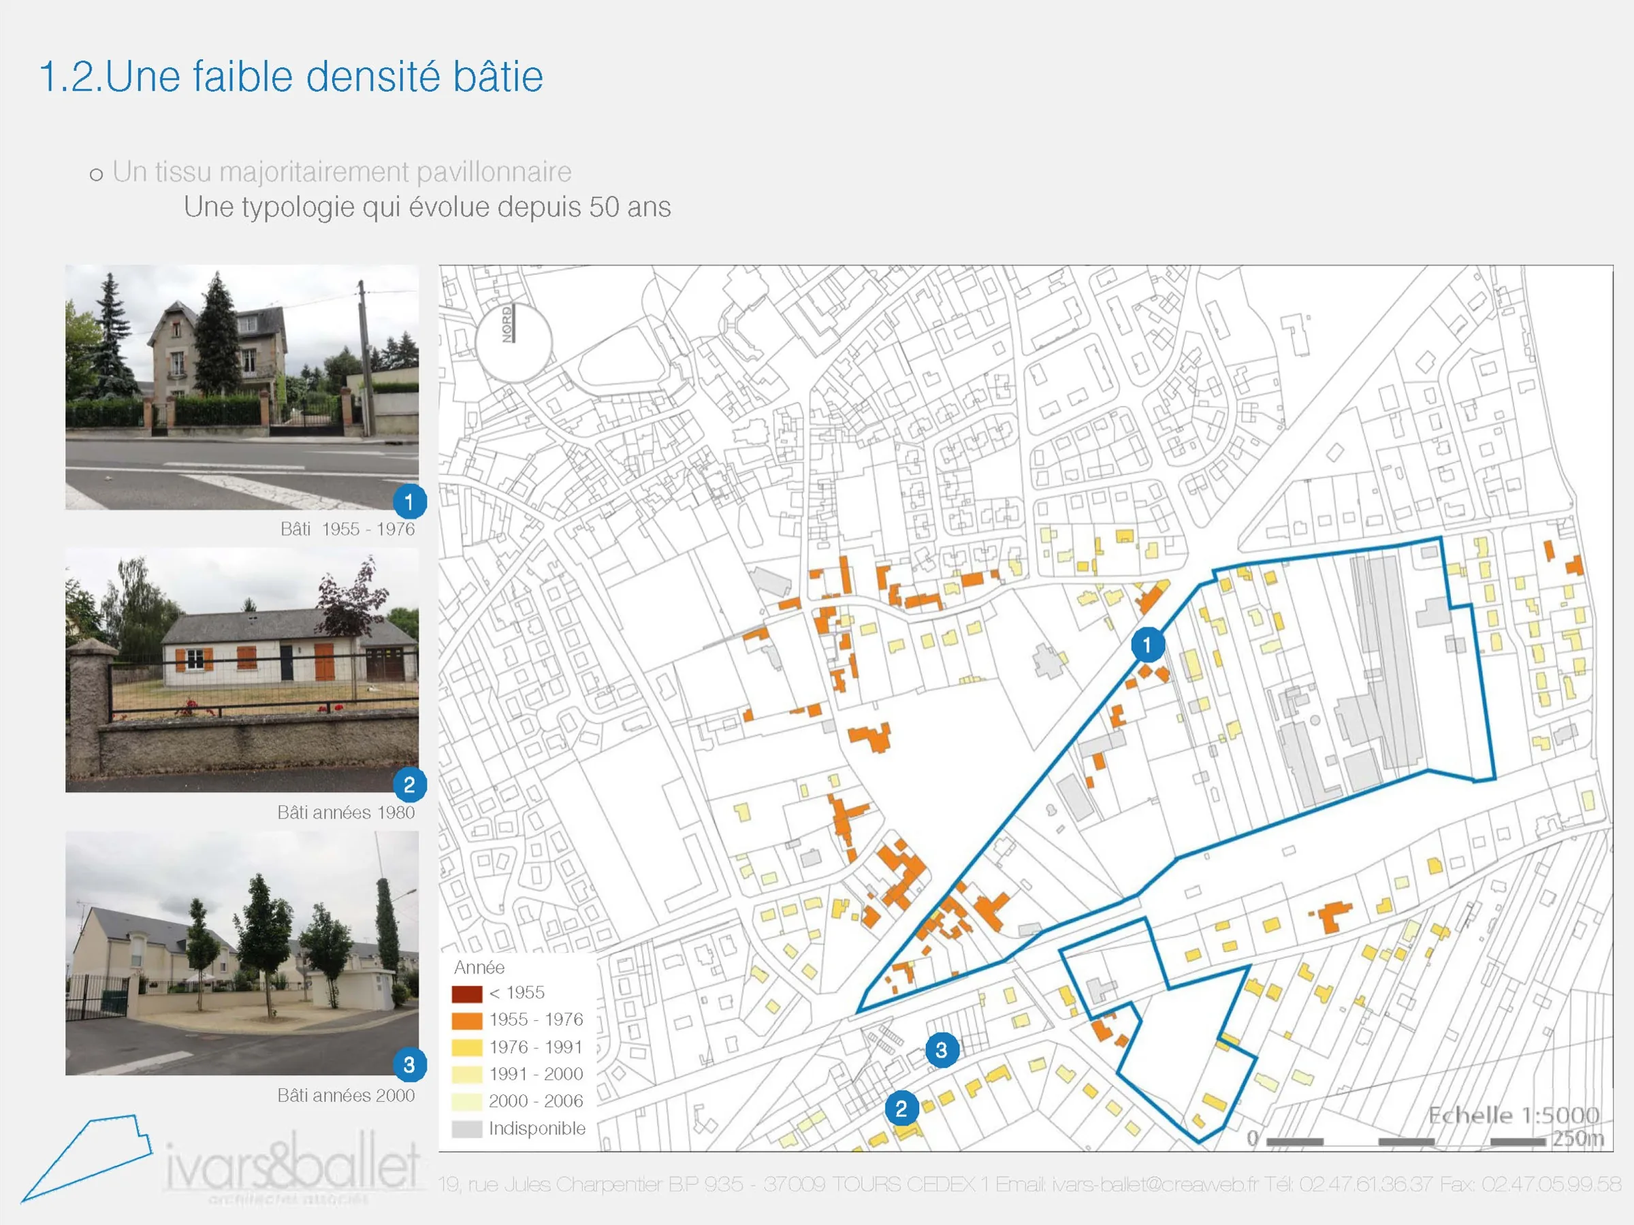The image size is (1634, 1225).
Task: Click the number 2 badge on second photo
Action: 409,785
